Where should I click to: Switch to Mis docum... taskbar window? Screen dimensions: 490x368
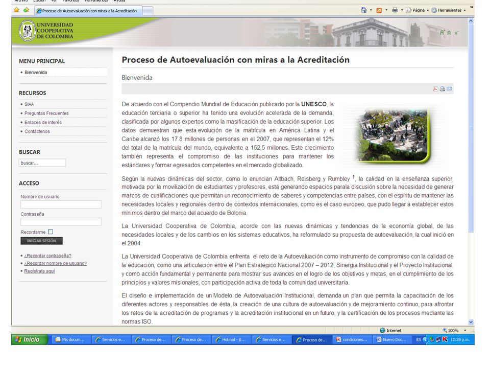(x=71, y=339)
